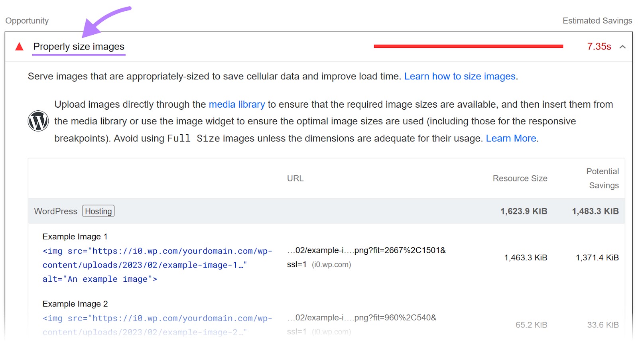Screen dimensions: 638x346
Task: Click the Hosting badge next to WordPress
Action: (x=98, y=211)
